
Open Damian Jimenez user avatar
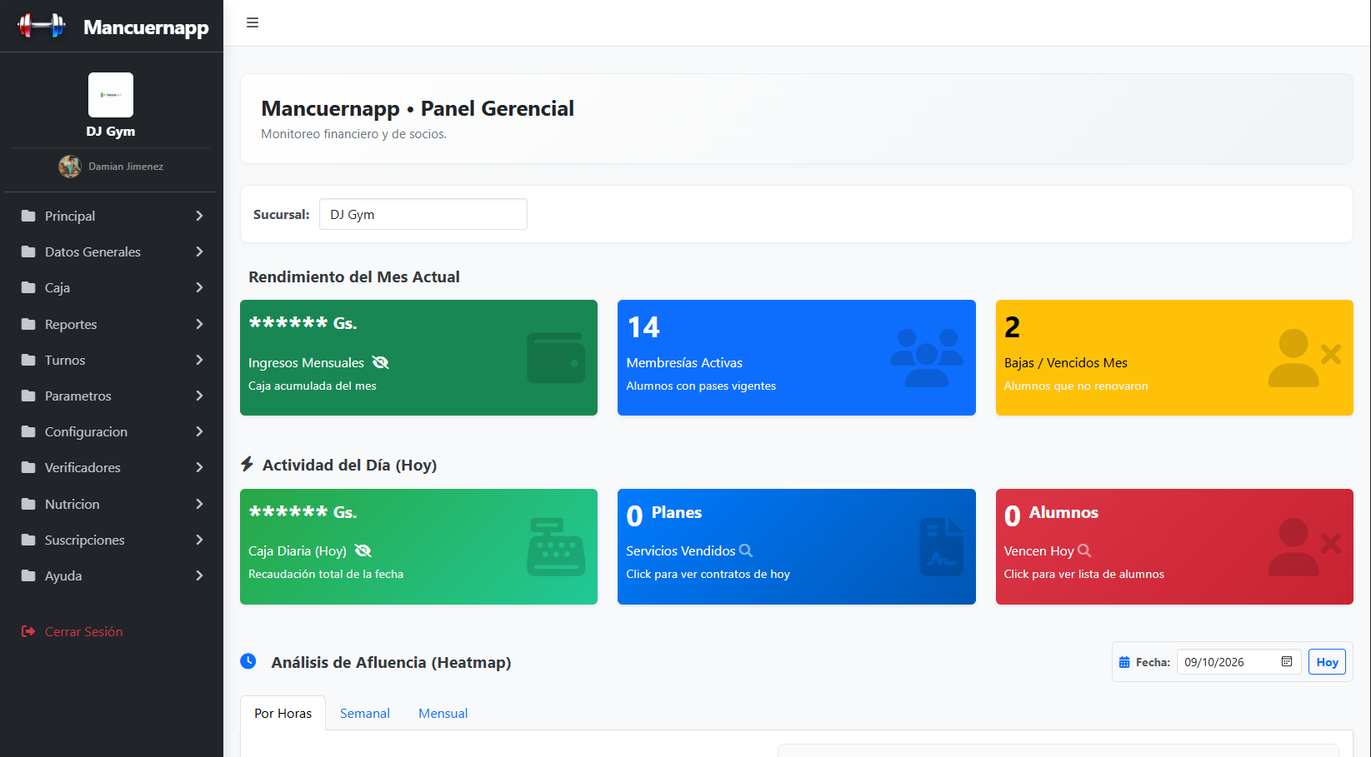(x=70, y=167)
